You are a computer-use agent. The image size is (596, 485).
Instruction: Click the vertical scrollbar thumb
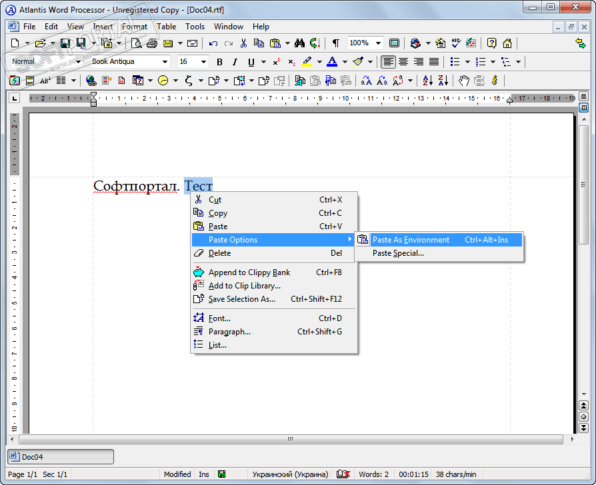(583, 184)
